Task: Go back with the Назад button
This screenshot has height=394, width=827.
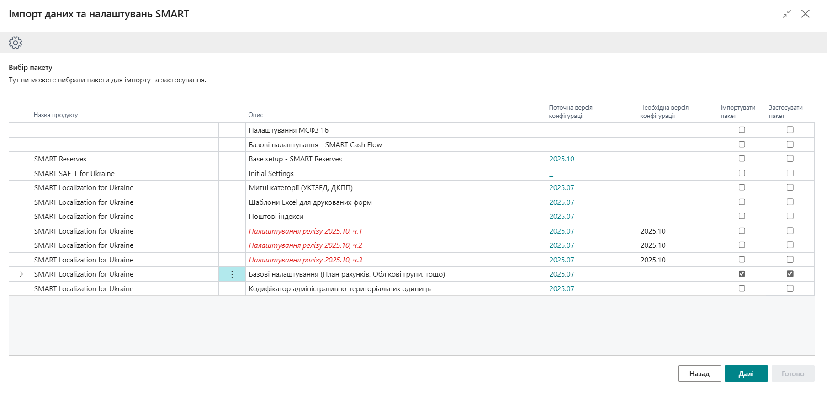Action: point(700,373)
